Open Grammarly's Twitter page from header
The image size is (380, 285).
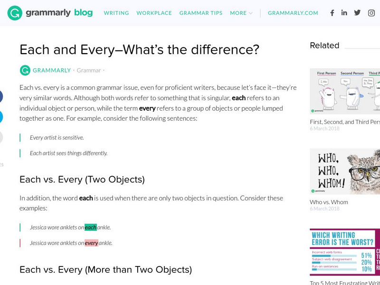click(357, 13)
